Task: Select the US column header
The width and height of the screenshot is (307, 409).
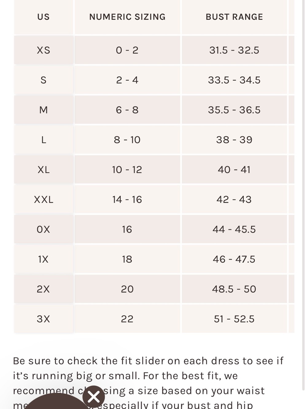Action: click(44, 17)
